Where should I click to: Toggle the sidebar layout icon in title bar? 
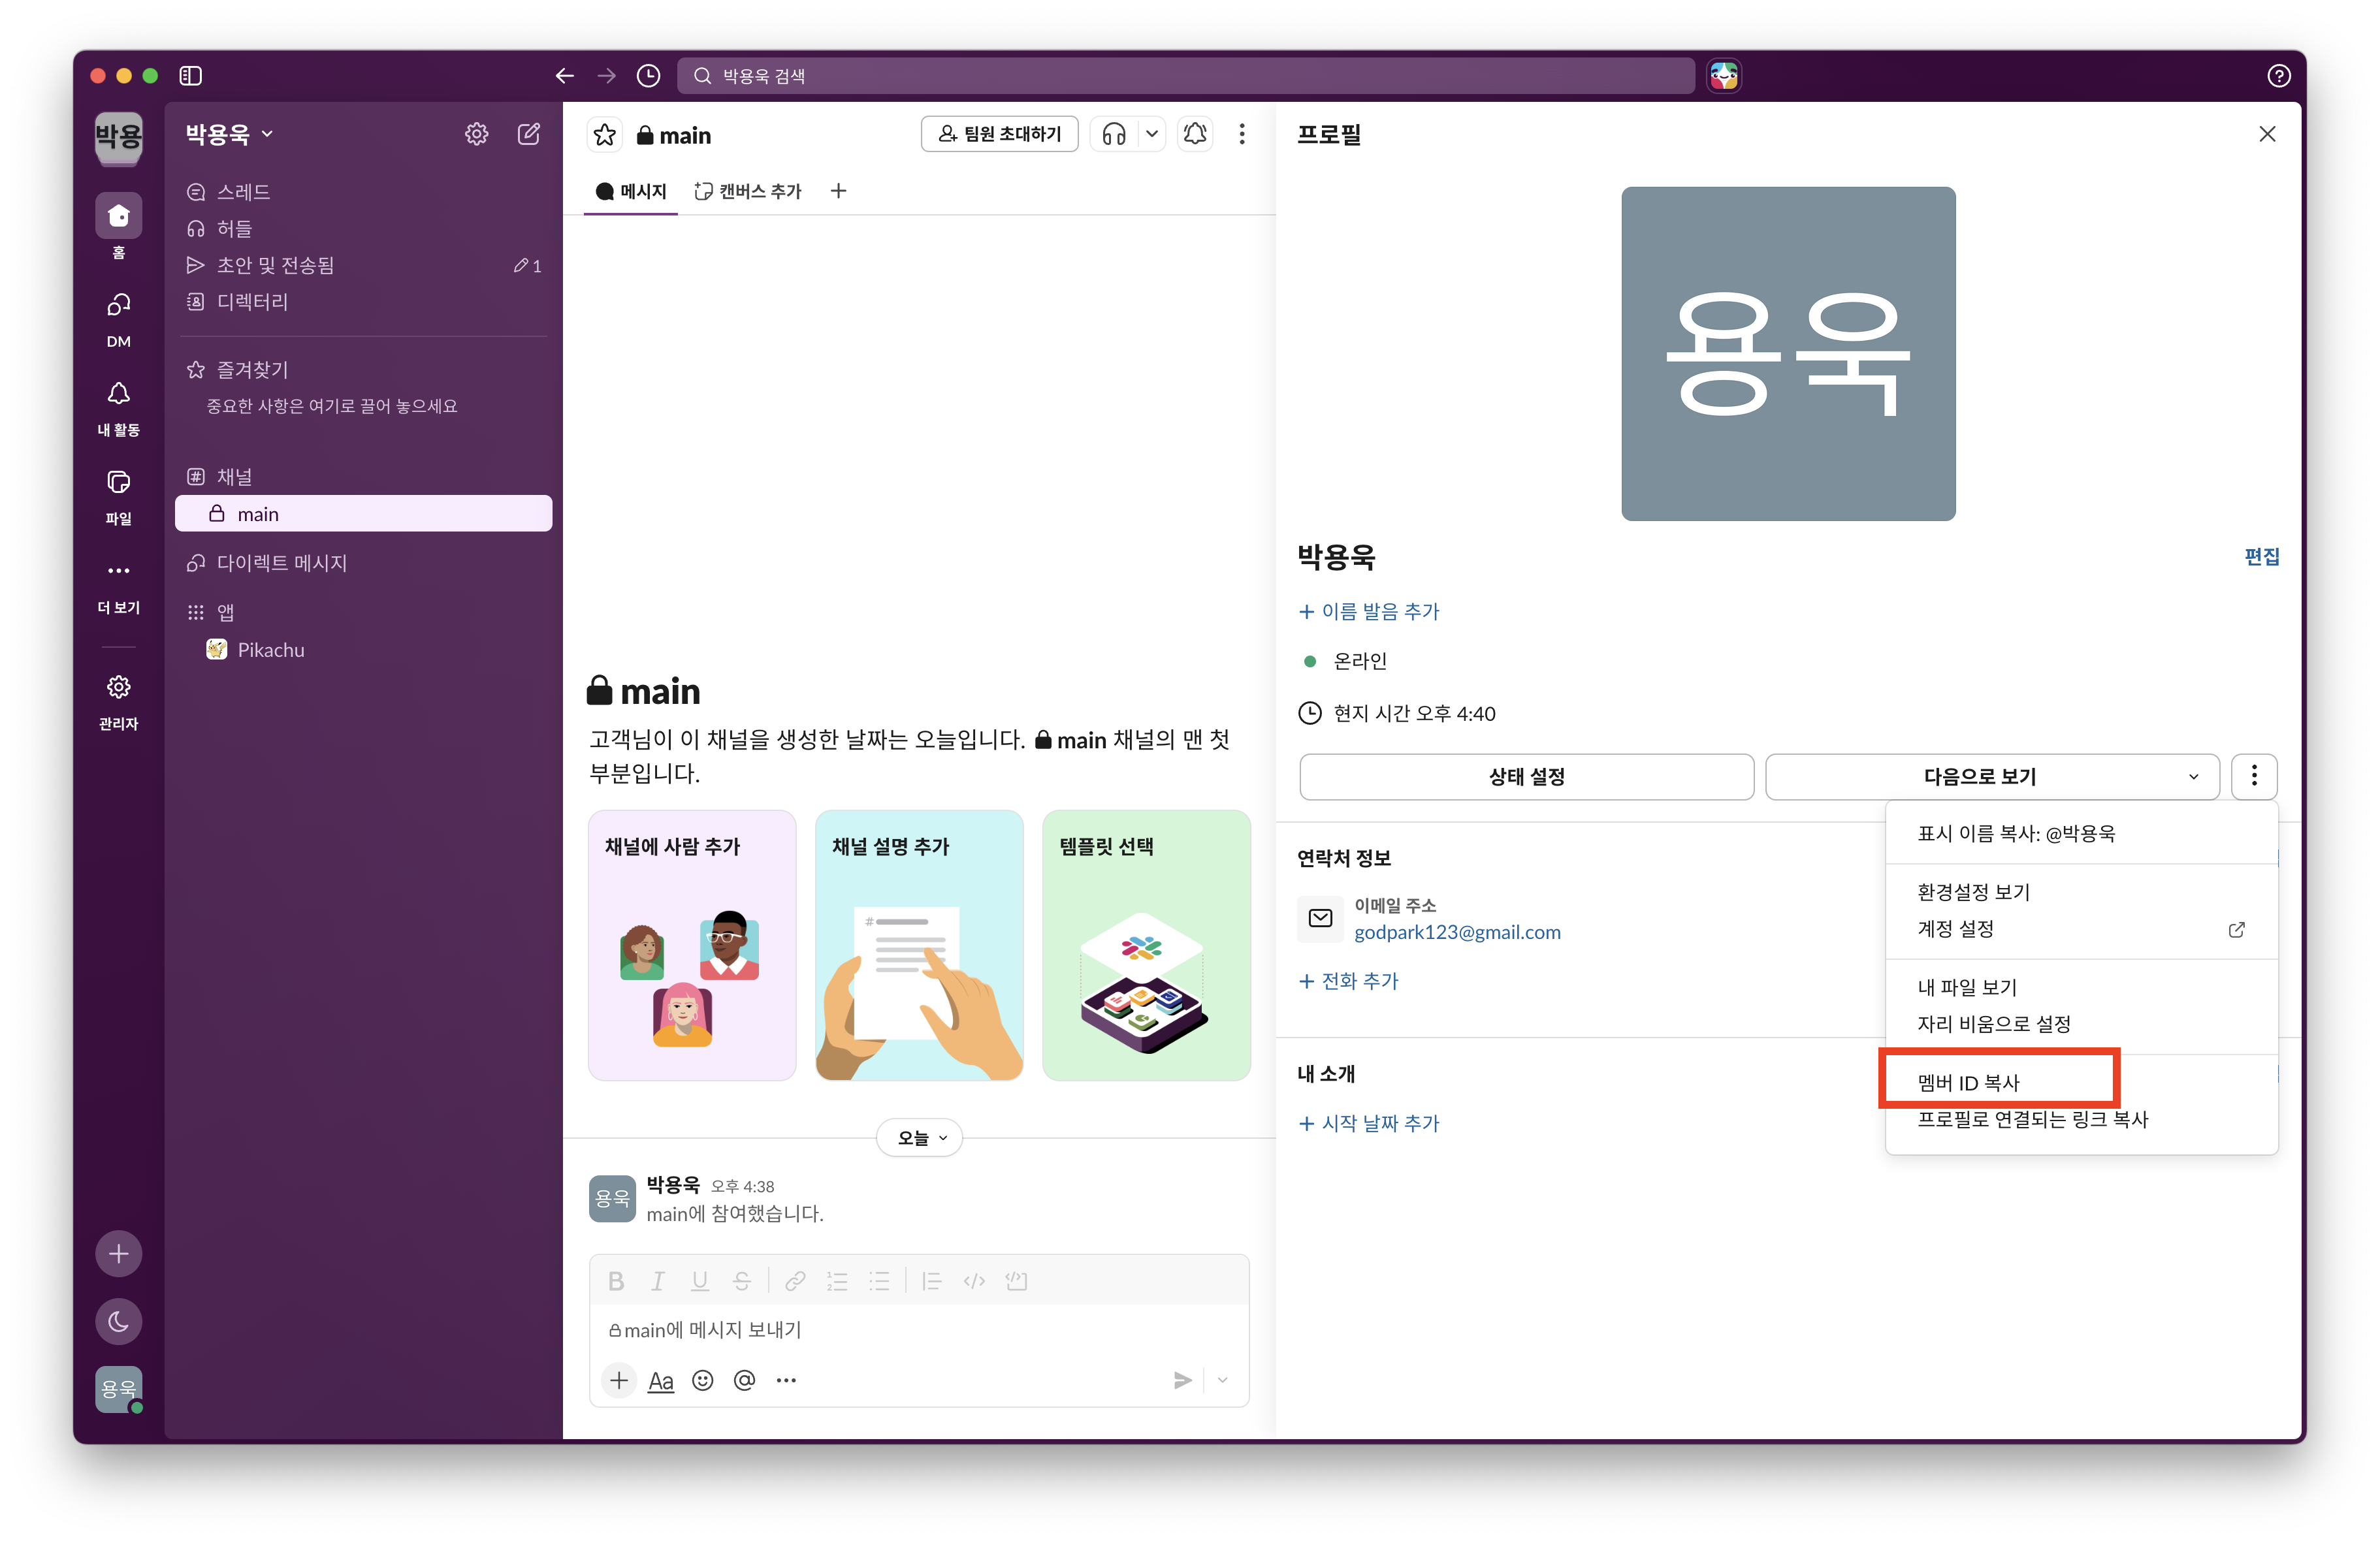190,75
